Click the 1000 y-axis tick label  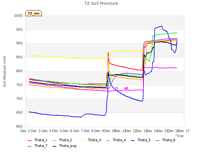click(18, 16)
